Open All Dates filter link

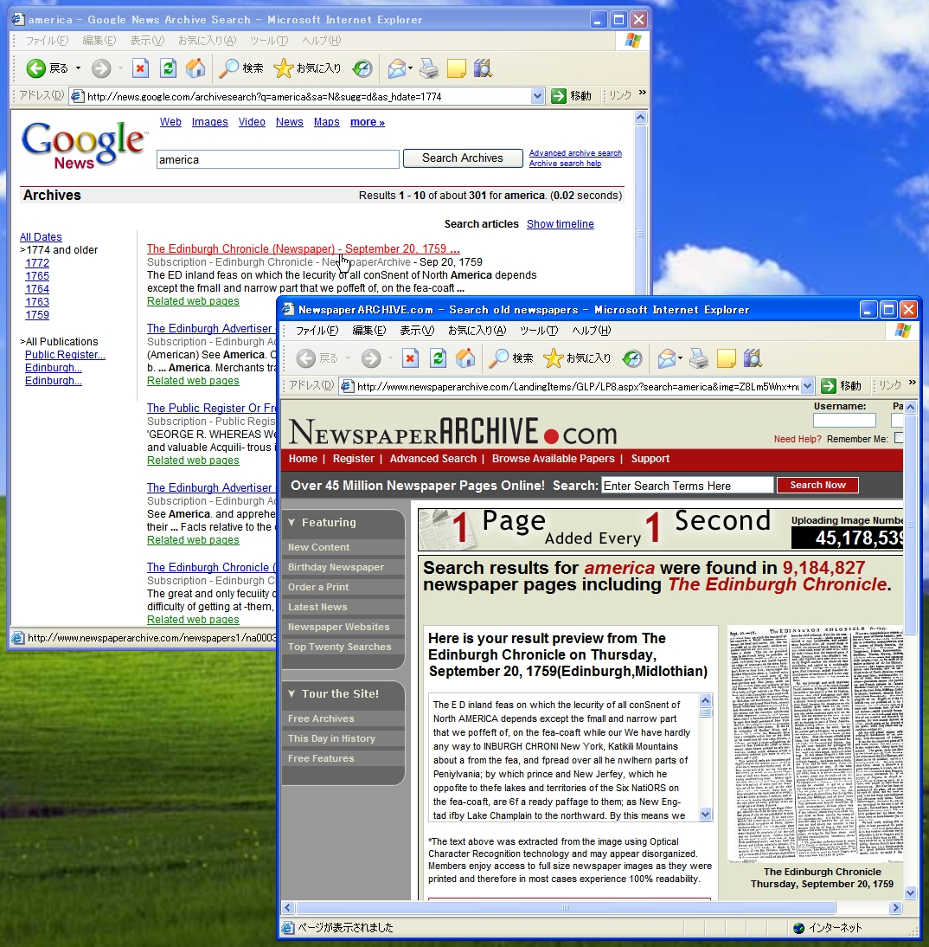[x=41, y=237]
